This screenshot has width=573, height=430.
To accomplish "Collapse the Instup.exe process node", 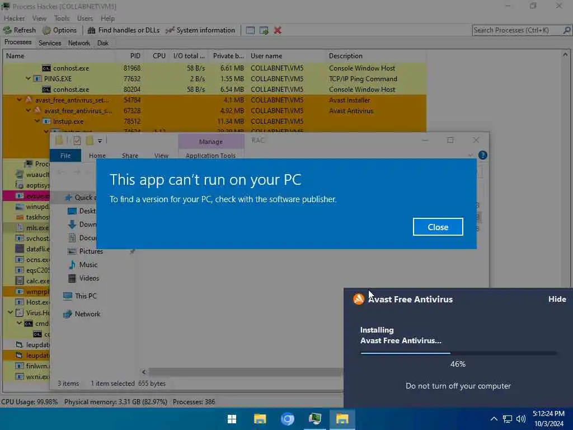I will (37, 121).
